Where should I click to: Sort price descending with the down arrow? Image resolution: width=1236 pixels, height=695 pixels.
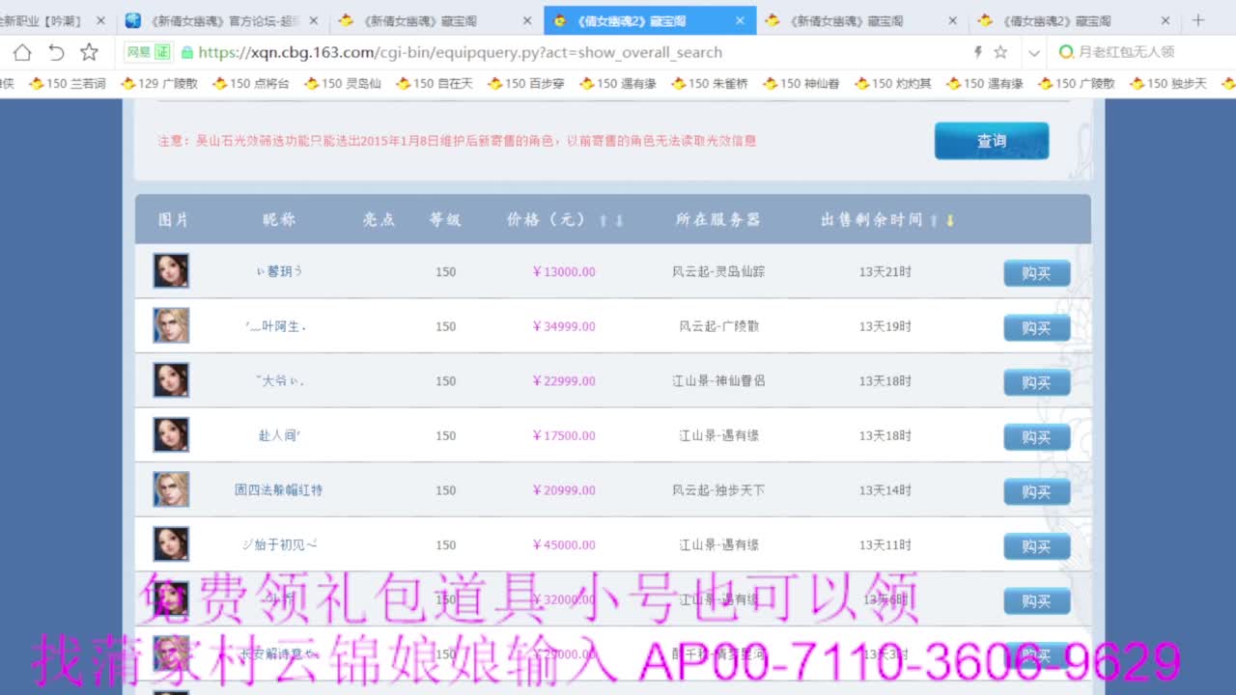618,219
